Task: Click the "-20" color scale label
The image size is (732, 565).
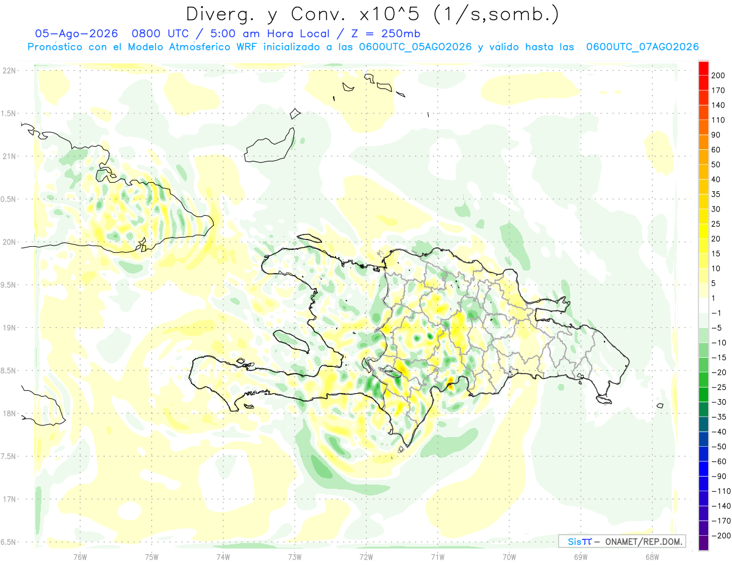Action: click(718, 372)
